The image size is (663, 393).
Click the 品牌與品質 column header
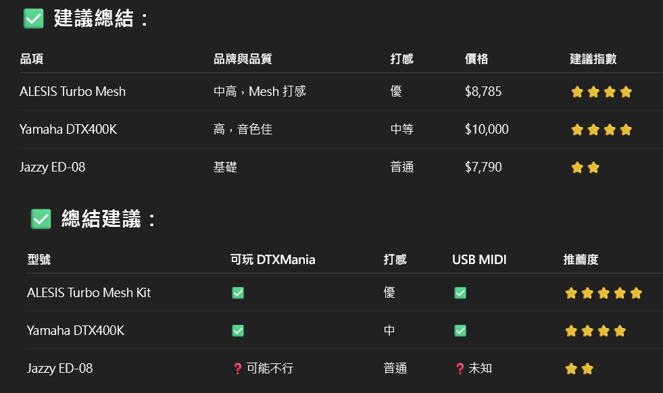(x=243, y=59)
